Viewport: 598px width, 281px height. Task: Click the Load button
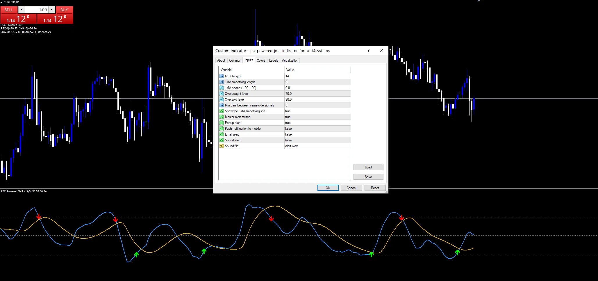click(x=368, y=167)
